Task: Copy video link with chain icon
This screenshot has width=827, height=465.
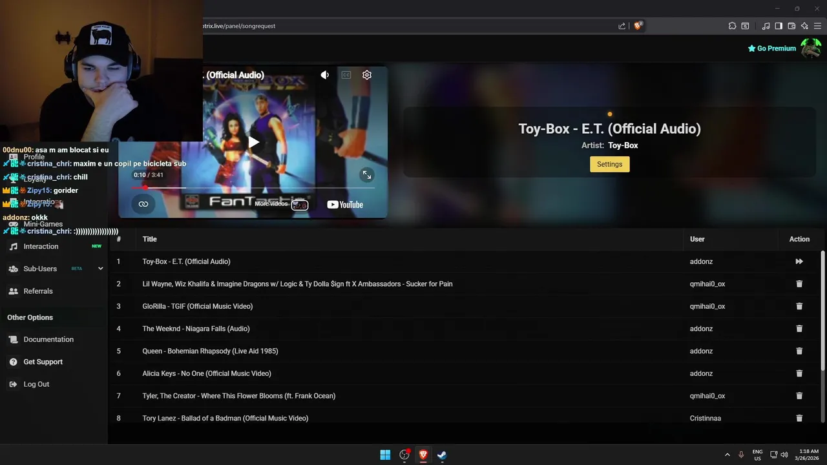Action: 143,204
